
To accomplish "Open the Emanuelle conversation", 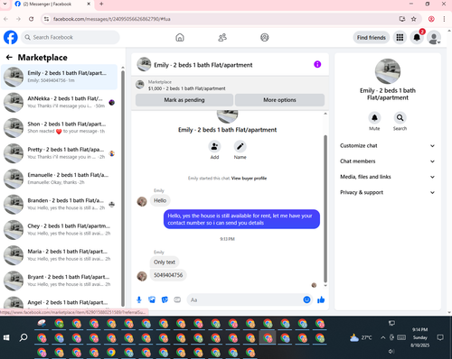I will [x=60, y=179].
